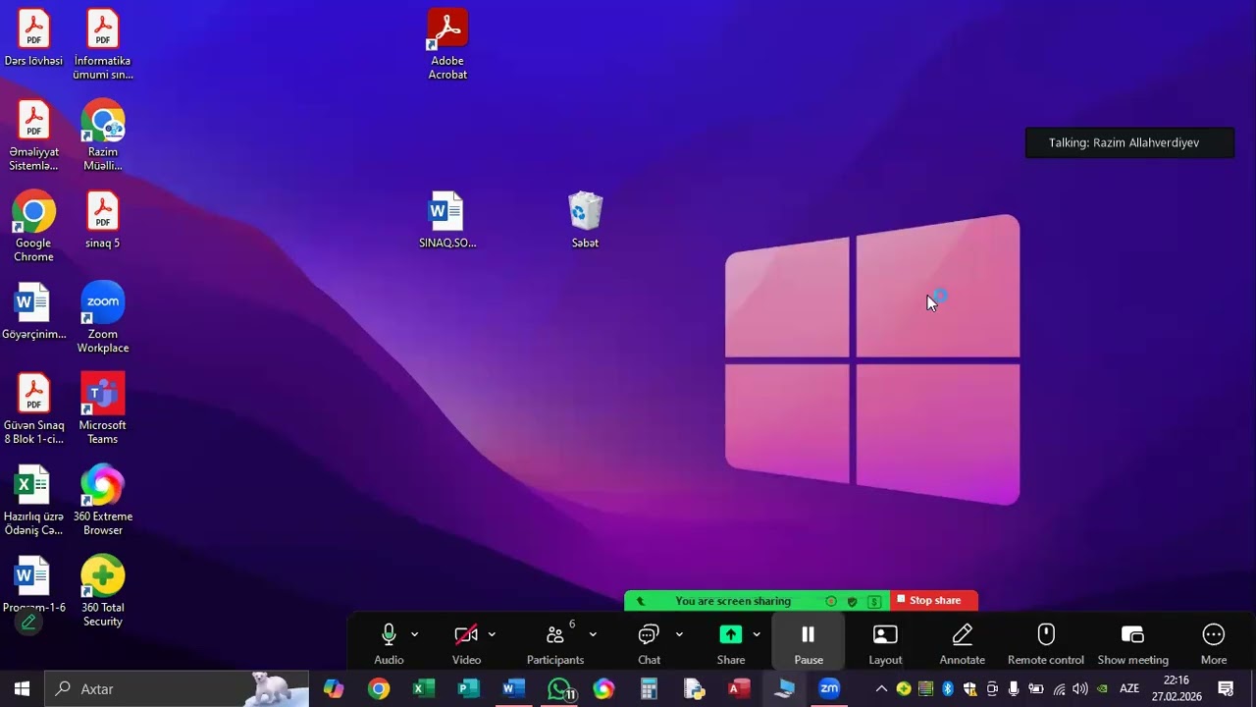The image size is (1256, 707).
Task: Open Microsoft Access from the taskbar
Action: click(x=739, y=689)
